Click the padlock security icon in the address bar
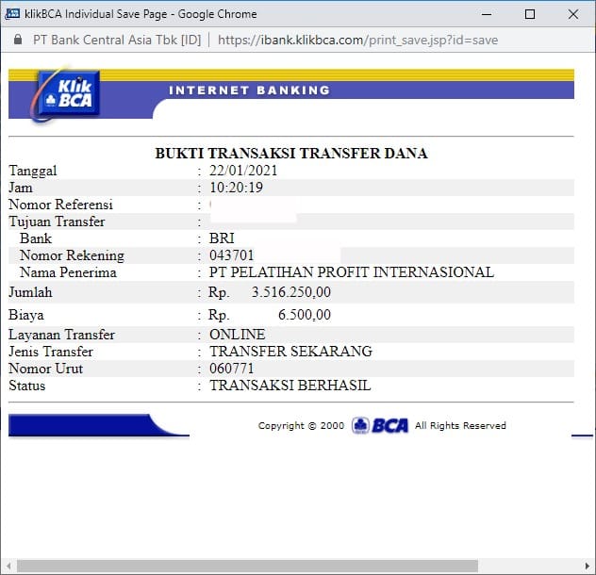Image resolution: width=596 pixels, height=575 pixels. [x=18, y=40]
